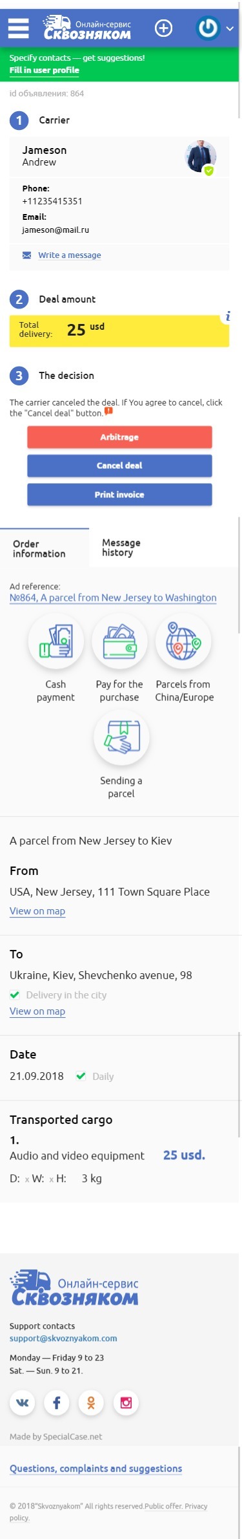Open the Fill in user profile link
This screenshot has height=1539, width=242.
45,70
